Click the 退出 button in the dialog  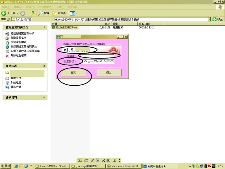click(109, 73)
